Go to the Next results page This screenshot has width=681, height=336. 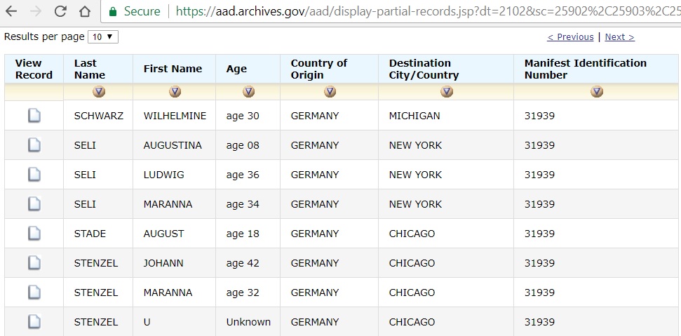[x=619, y=37]
